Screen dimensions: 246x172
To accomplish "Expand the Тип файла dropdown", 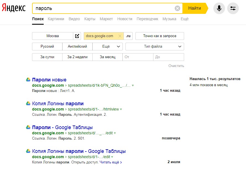I will [x=155, y=47].
